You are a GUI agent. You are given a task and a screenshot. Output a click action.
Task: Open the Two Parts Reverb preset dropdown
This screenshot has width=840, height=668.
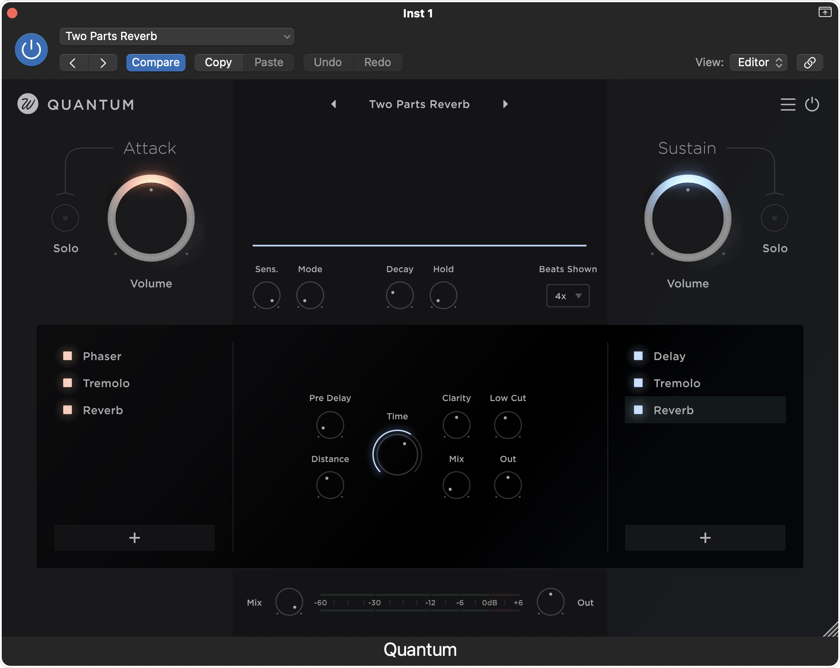tap(176, 37)
